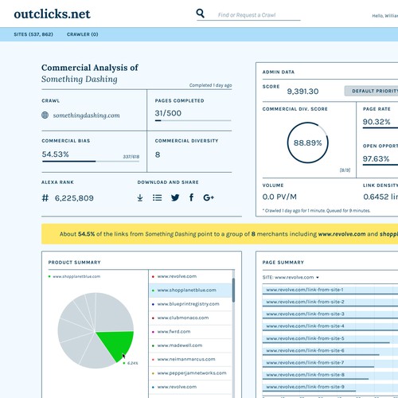This screenshot has width=398, height=398.
Task: Click the link-from-site-3 page bar
Action: (330, 314)
